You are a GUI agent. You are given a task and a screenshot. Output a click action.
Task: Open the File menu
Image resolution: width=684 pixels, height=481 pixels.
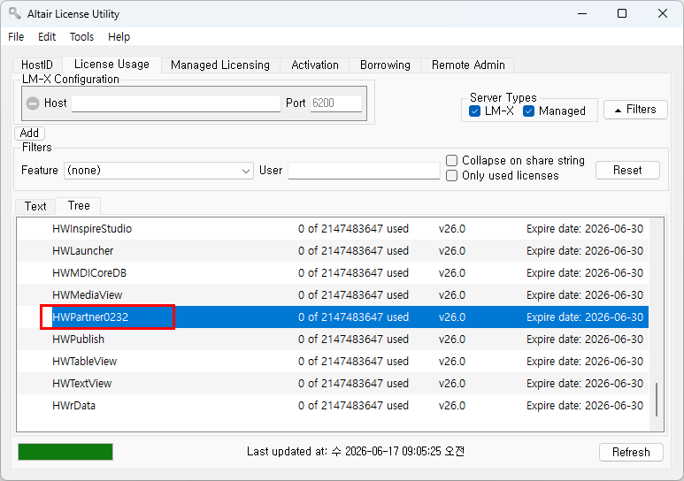[16, 36]
